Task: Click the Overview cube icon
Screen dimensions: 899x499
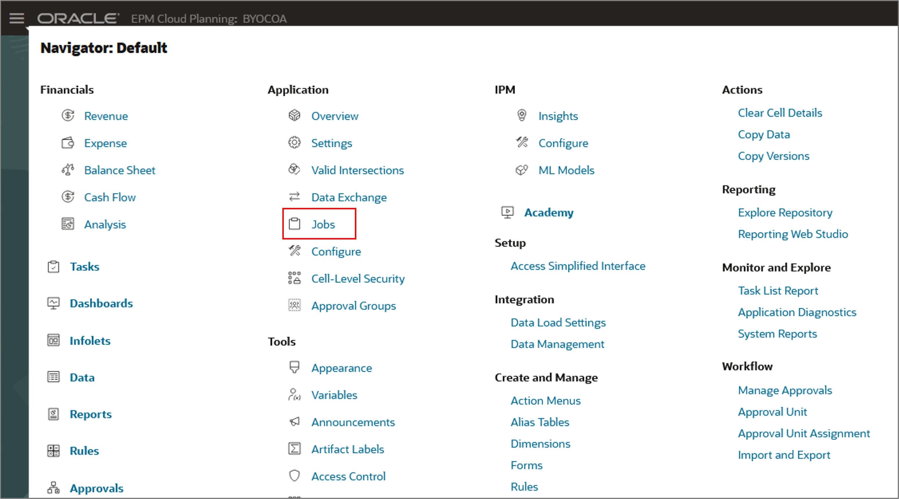Action: pyautogui.click(x=295, y=115)
